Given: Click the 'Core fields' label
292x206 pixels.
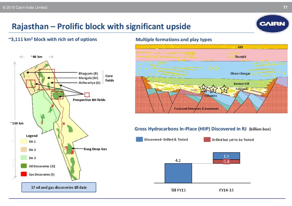Looking at the screenshot, I should pos(109,78).
